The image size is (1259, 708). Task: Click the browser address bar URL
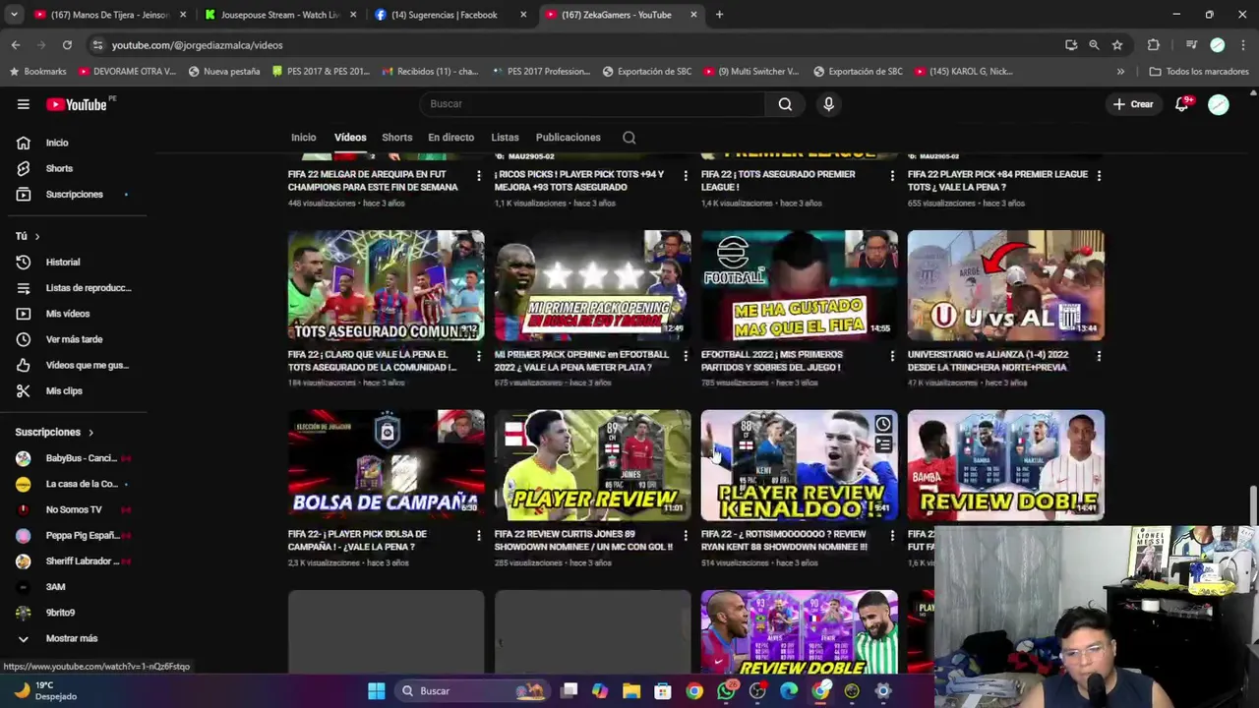point(197,45)
